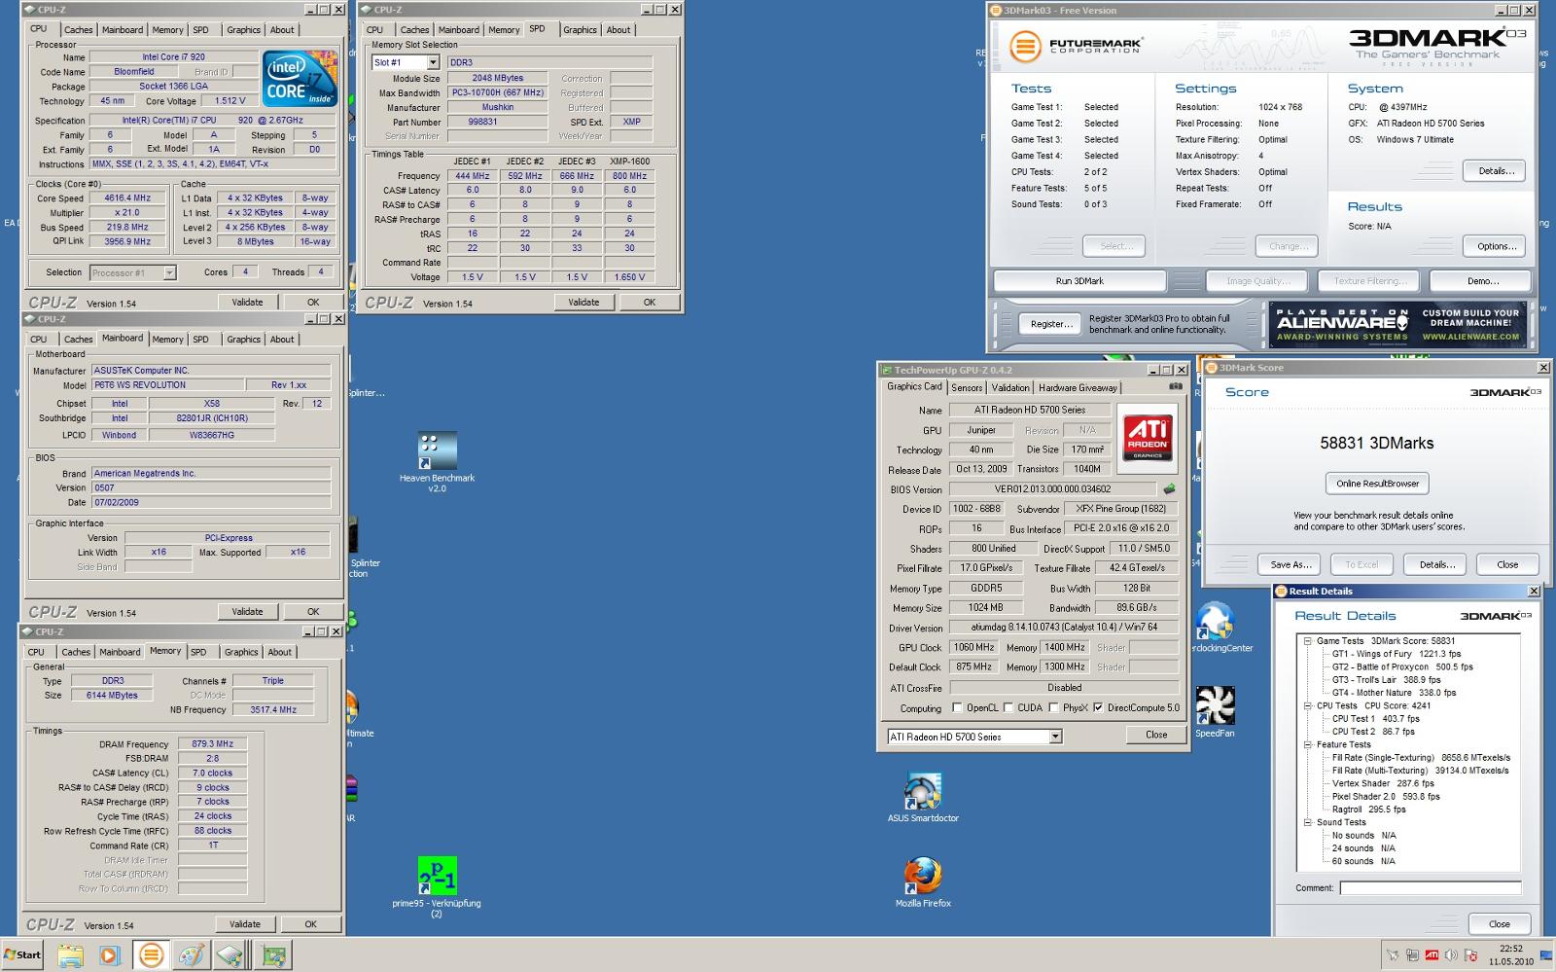Open Hardware Giveaway tab in GPU-Z
Screen dimensions: 1556x972
click(x=1078, y=387)
